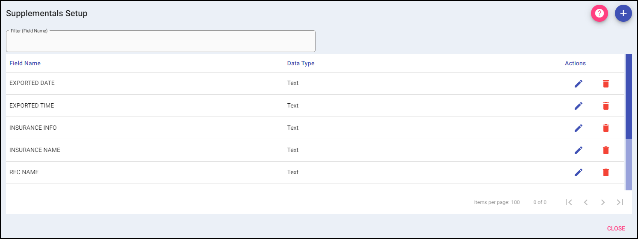The image size is (638, 239).
Task: Jump to the last page
Action: click(x=620, y=202)
